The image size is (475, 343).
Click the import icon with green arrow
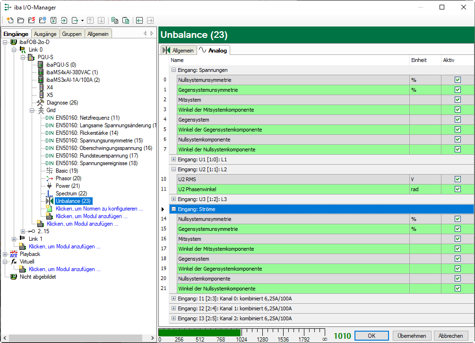coord(64,20)
